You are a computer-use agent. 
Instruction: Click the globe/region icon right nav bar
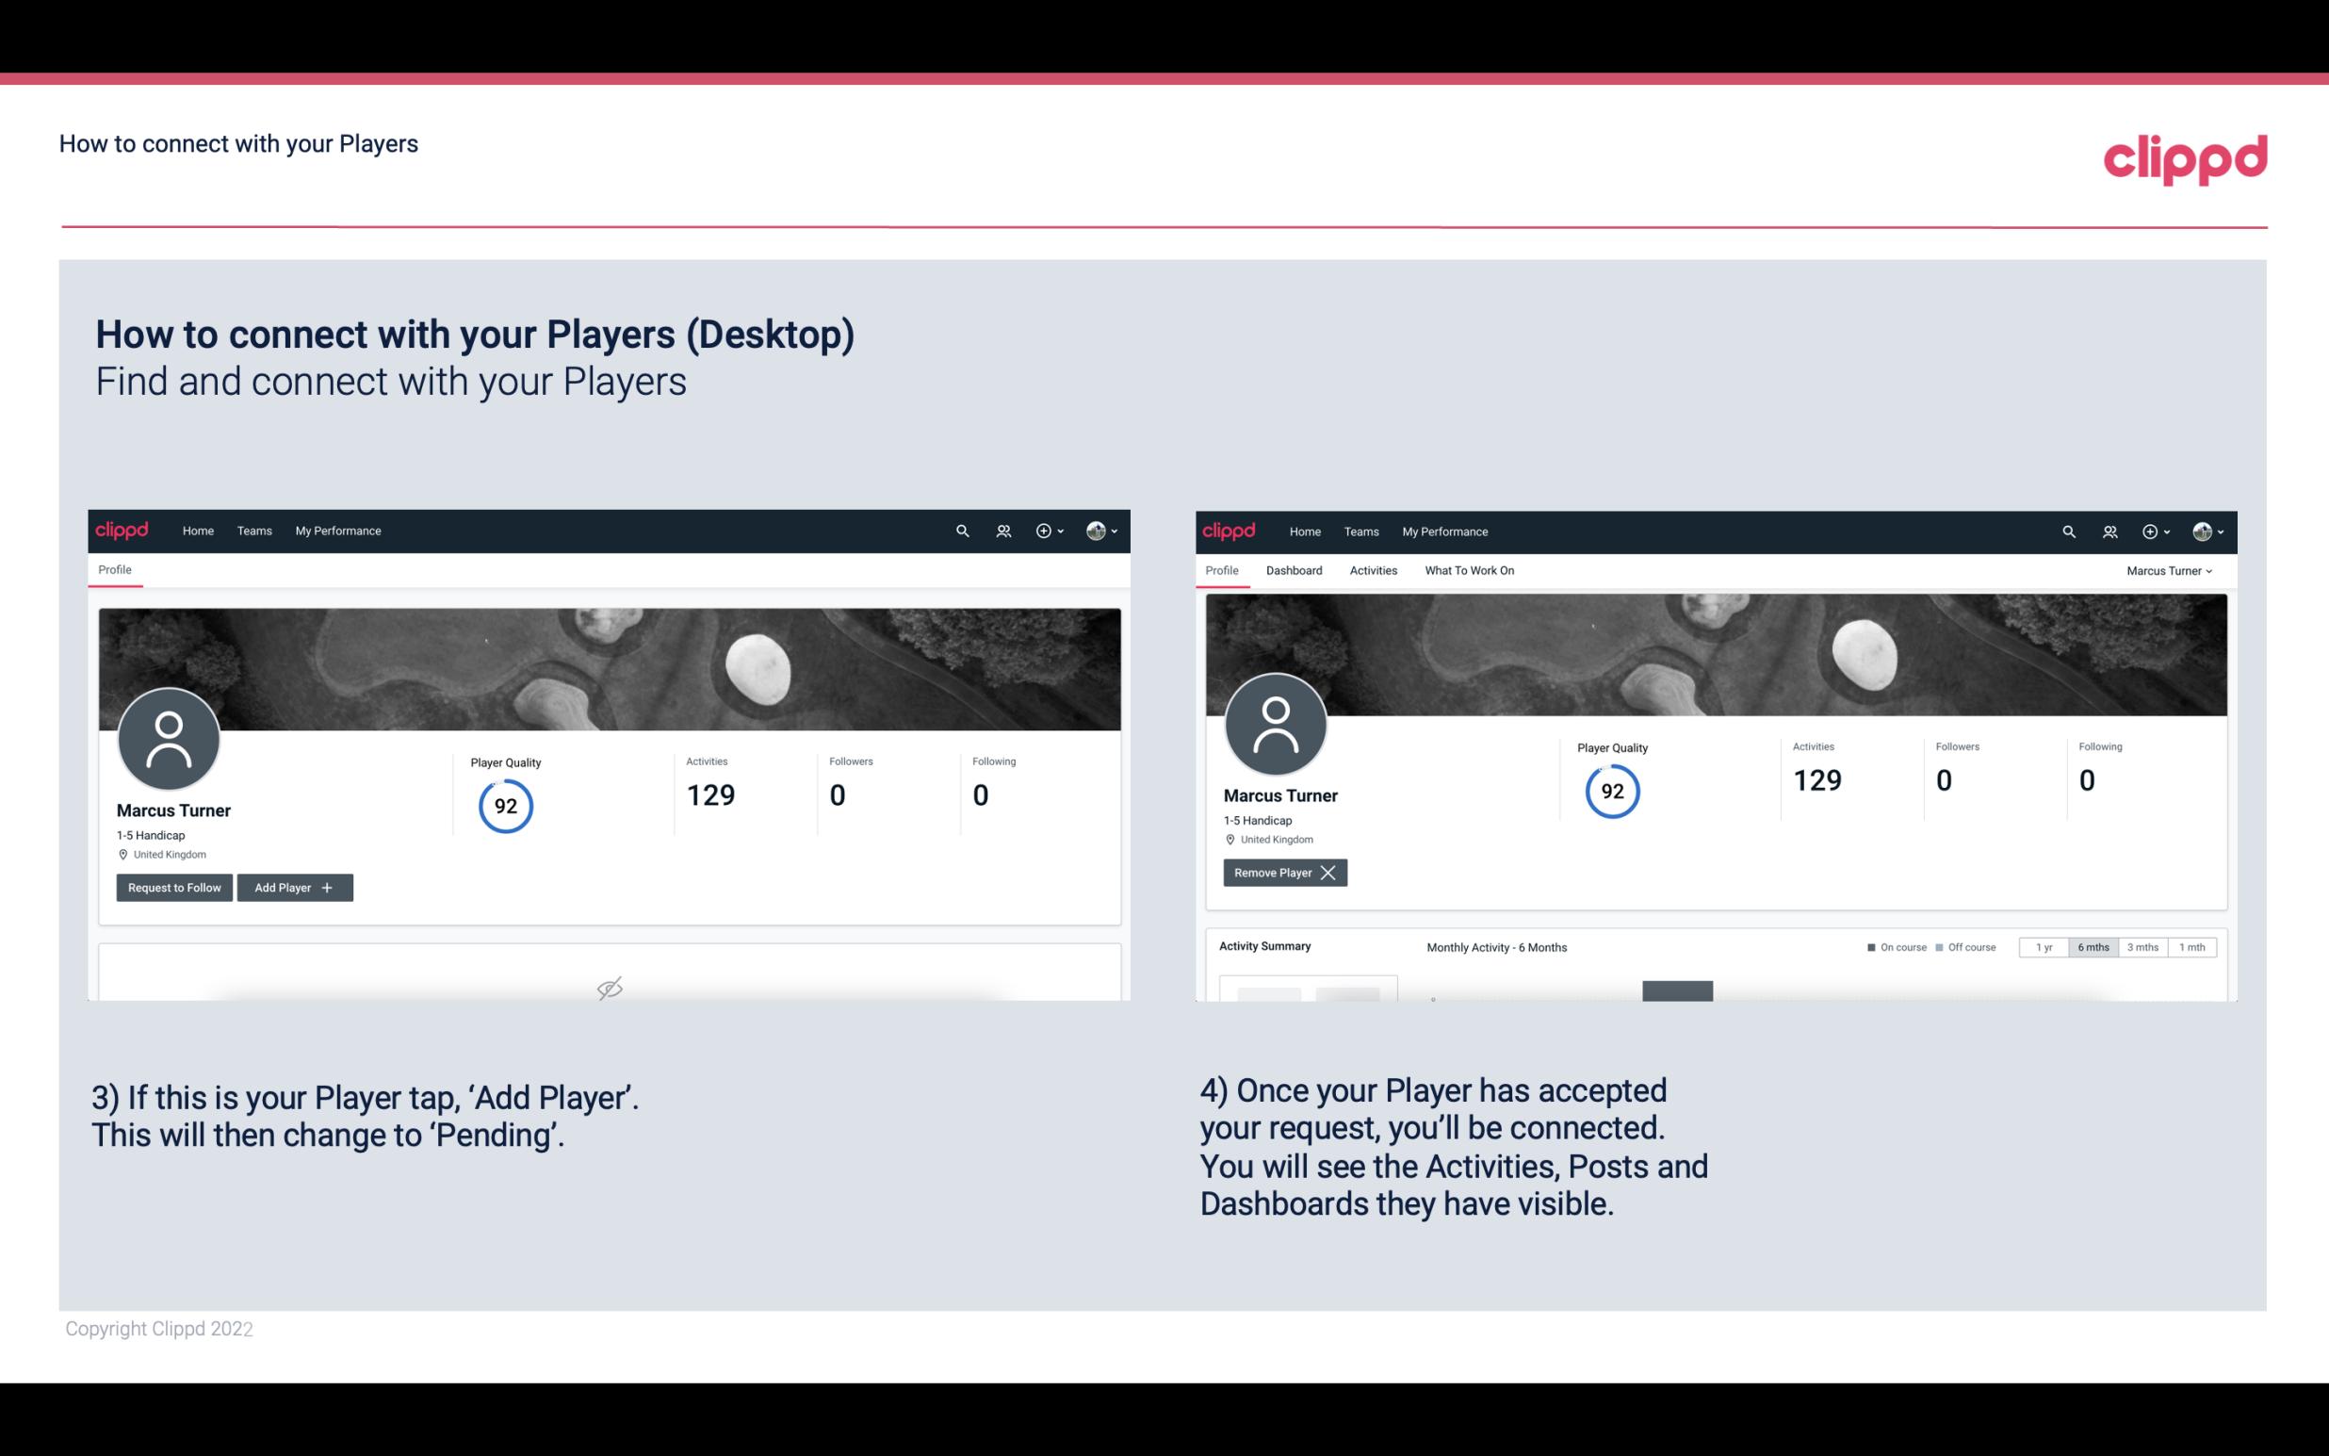(2200, 530)
